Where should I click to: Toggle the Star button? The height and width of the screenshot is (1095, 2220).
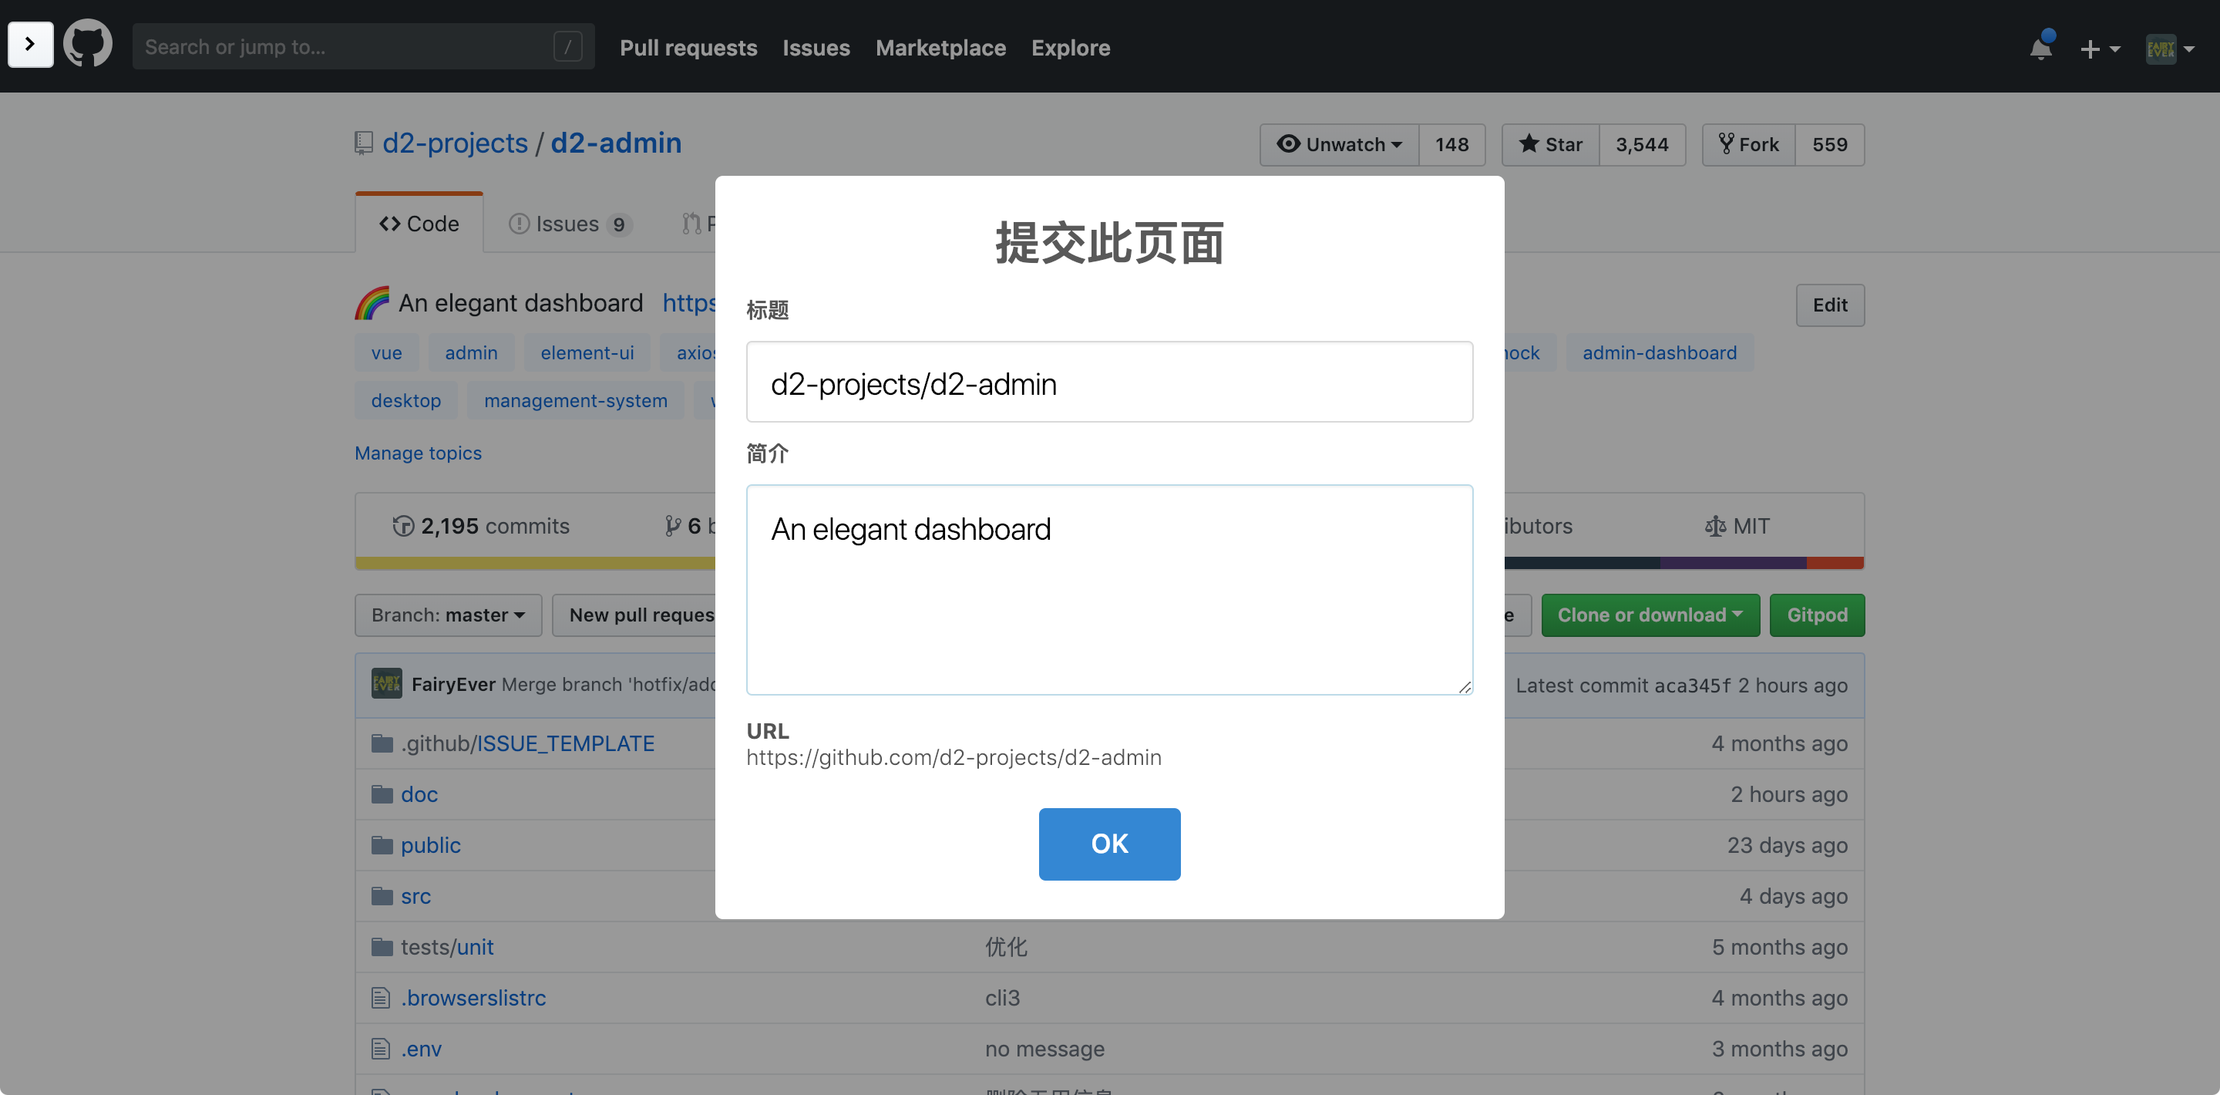[1550, 145]
